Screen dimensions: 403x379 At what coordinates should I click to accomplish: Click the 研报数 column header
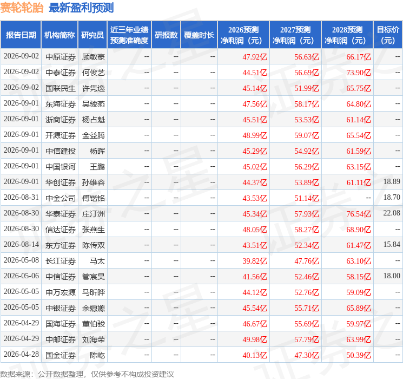[166, 35]
